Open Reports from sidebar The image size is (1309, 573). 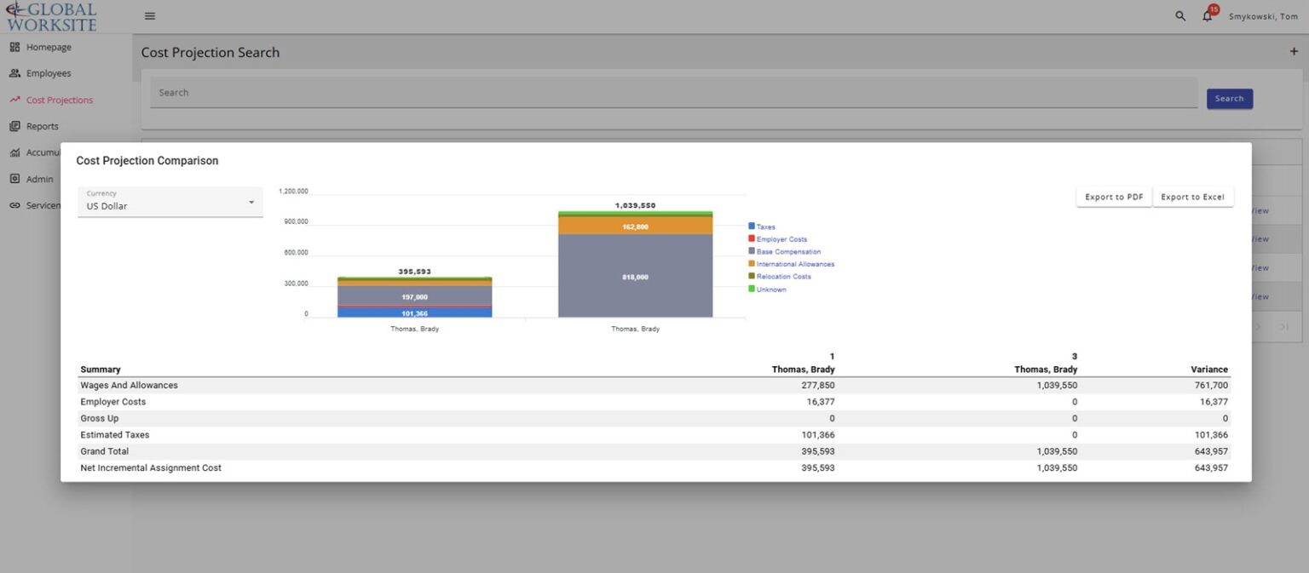pyautogui.click(x=43, y=126)
